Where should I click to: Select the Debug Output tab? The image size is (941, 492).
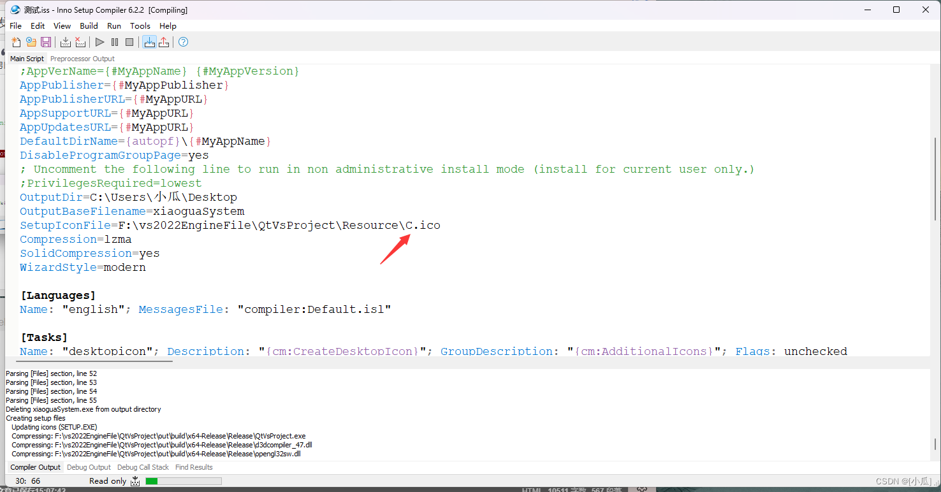[x=89, y=467]
